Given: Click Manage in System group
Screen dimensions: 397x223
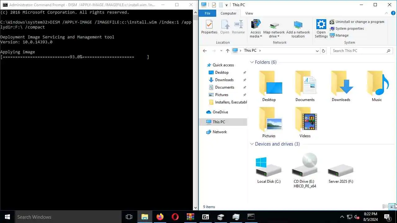Looking at the screenshot, I should [339, 35].
